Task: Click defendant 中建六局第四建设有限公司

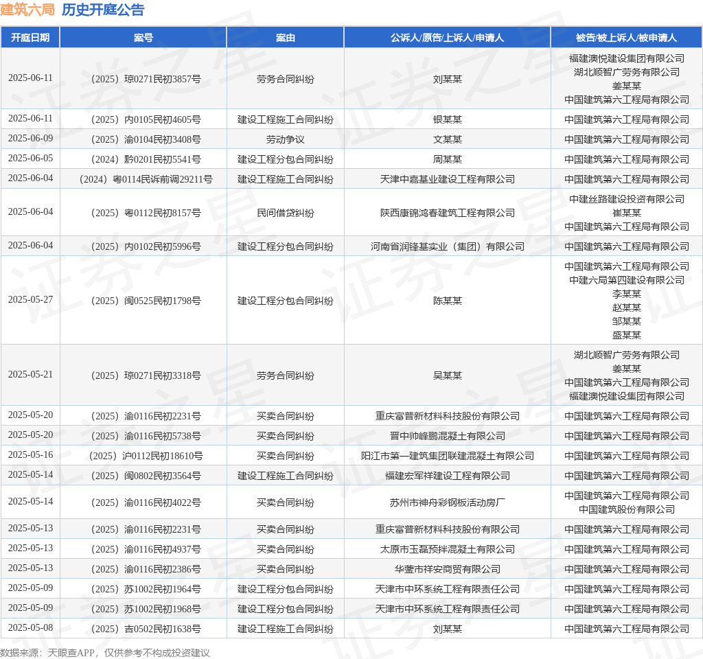Action: click(x=626, y=280)
